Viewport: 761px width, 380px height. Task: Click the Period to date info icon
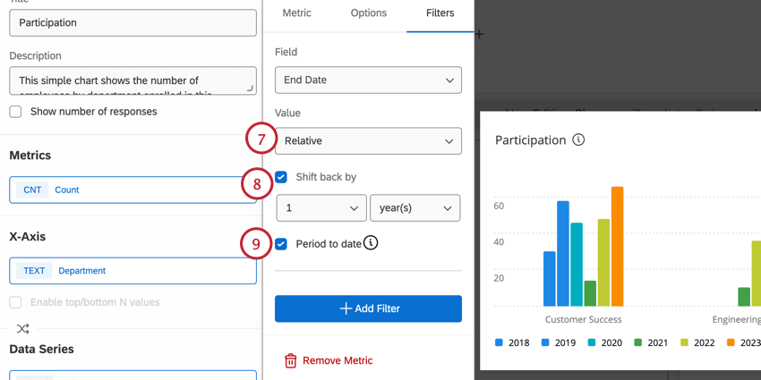[x=371, y=243]
